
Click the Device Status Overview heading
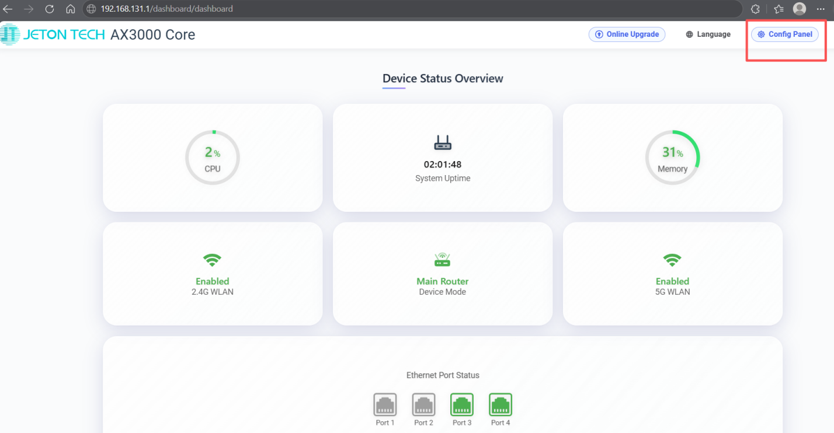443,78
